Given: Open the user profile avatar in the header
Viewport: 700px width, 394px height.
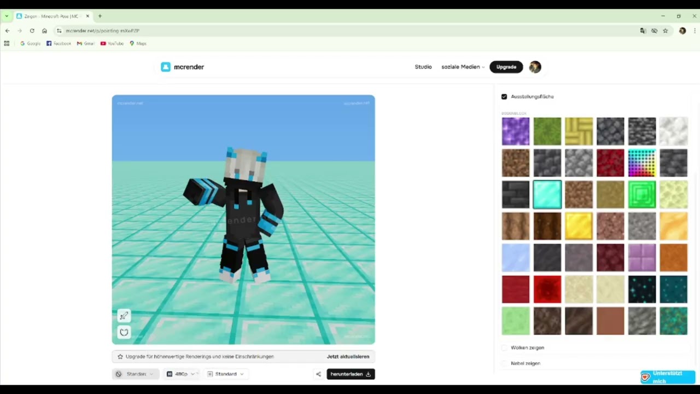Looking at the screenshot, I should [535, 67].
